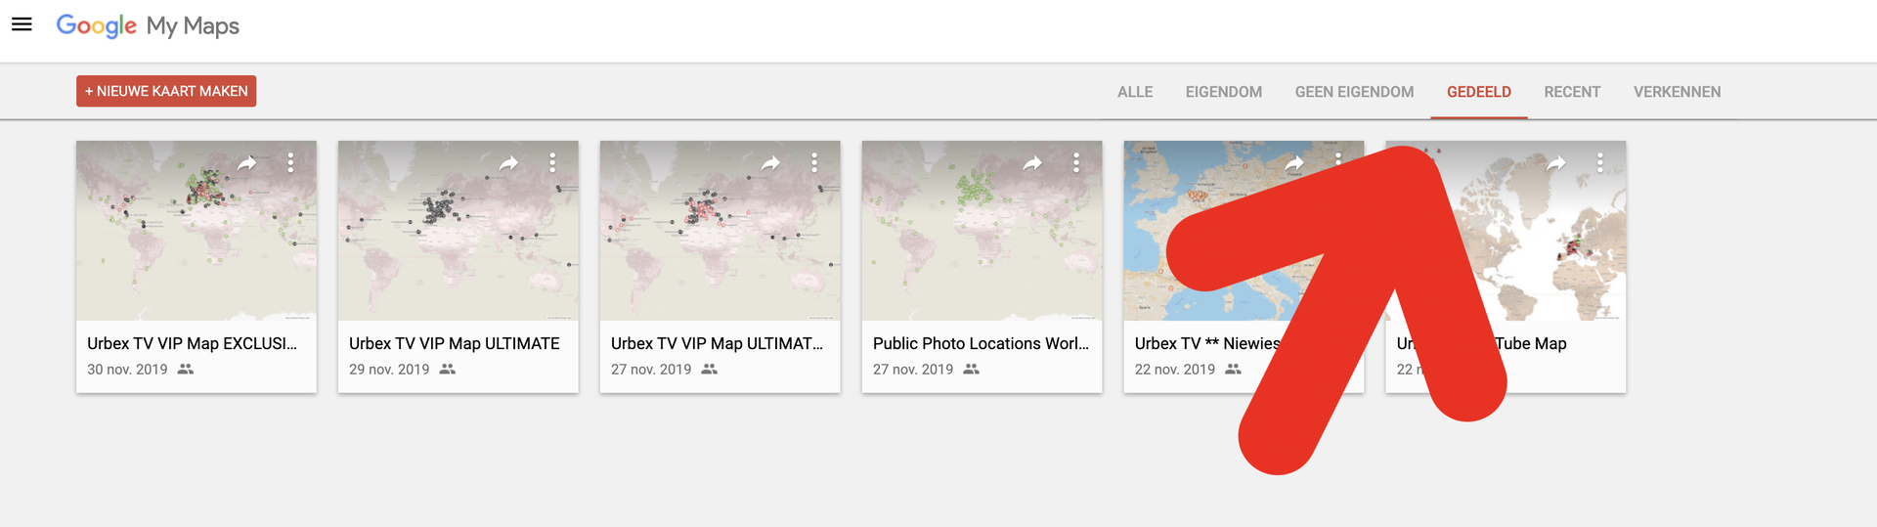Click date on Urbex TV VIP Map ULTIMAT... card

pos(651,370)
